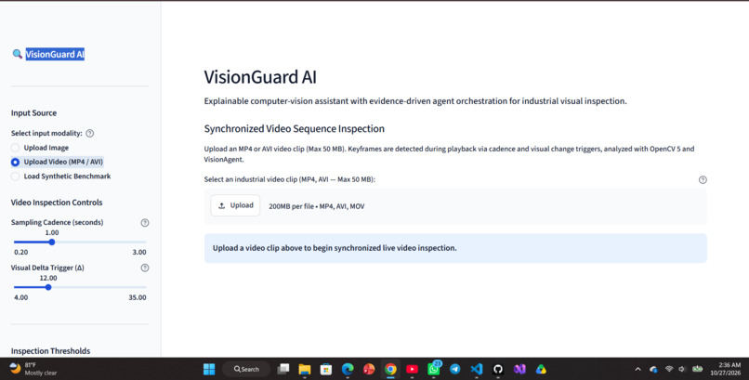Open File Explorer from taskbar
Screen dimensions: 749x380
click(x=304, y=369)
